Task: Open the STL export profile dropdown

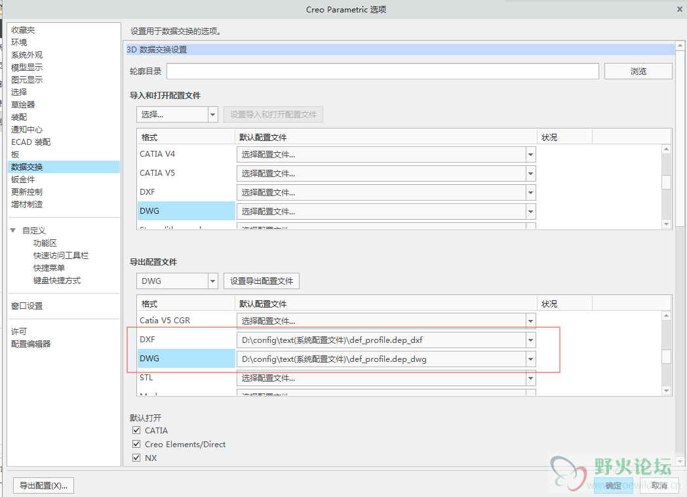Action: (530, 378)
